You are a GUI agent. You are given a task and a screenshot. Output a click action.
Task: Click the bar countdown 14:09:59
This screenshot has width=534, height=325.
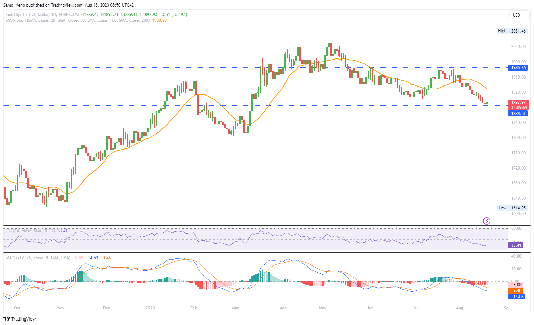coord(518,108)
